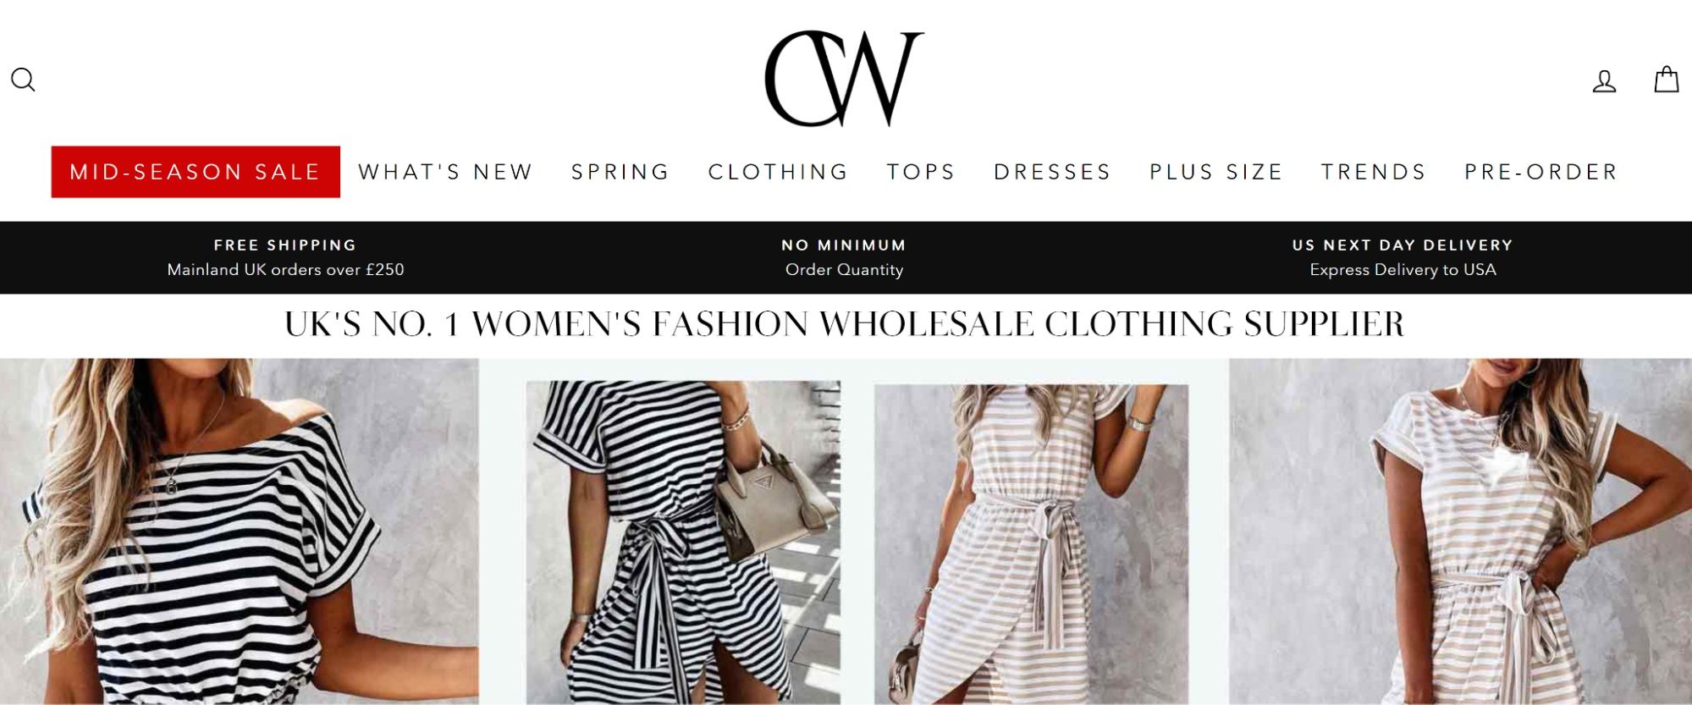Open the shopping bag cart icon
The height and width of the screenshot is (705, 1692).
coord(1667,80)
